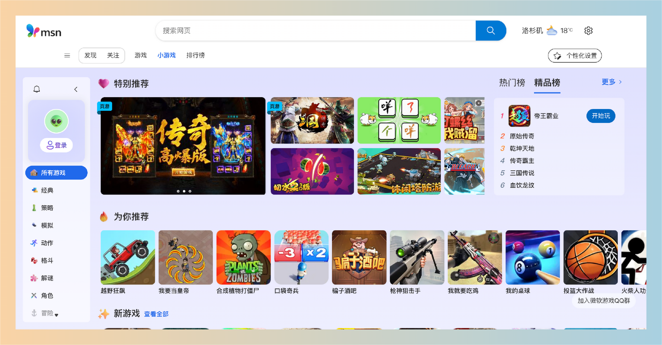Click 三国传说 in ranking list

coord(522,173)
